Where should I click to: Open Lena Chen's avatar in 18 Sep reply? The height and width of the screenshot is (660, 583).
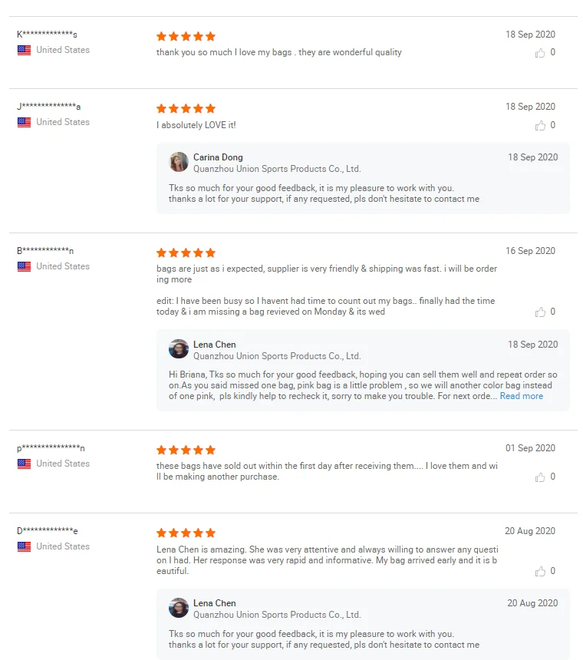[x=179, y=349]
